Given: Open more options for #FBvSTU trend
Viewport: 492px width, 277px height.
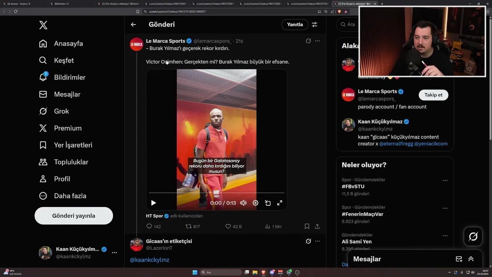Looking at the screenshot, I should tap(445, 180).
